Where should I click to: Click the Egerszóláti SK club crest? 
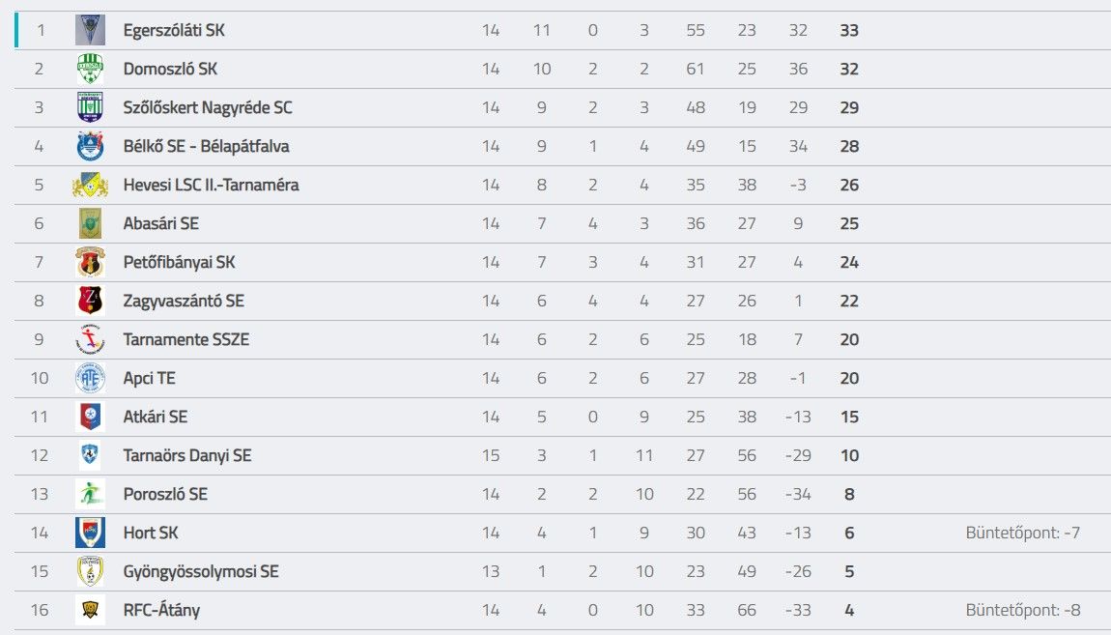90,30
